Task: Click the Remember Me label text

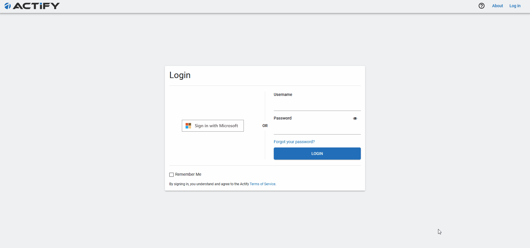Action: 188,174
